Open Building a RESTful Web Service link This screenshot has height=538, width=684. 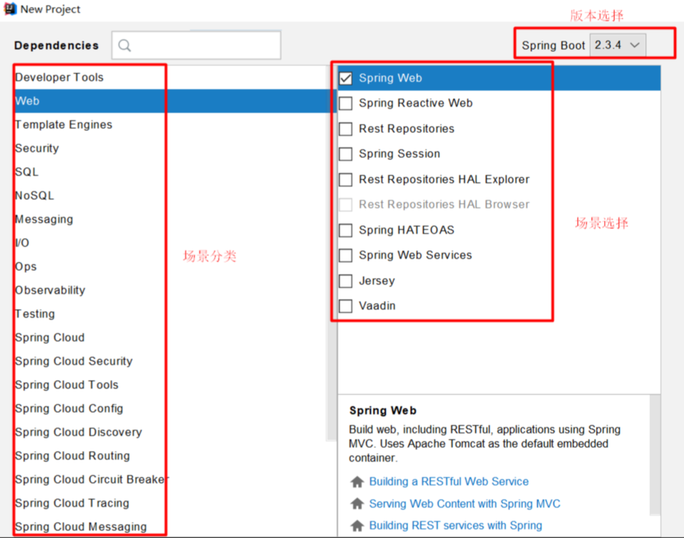(448, 481)
